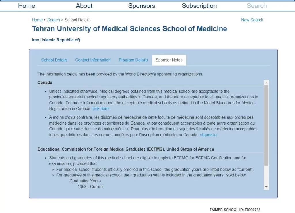Switch to the School Details tab

54,60
